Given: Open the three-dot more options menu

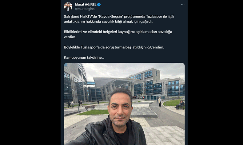Looking at the screenshot, I should coord(183,5).
